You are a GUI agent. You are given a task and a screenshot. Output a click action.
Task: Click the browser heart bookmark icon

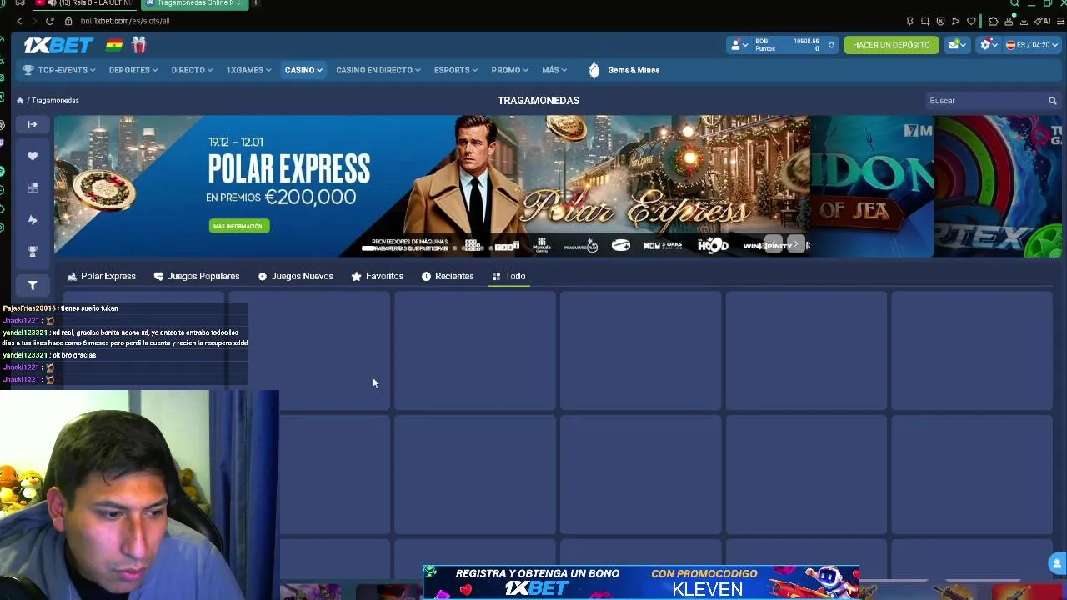[971, 21]
